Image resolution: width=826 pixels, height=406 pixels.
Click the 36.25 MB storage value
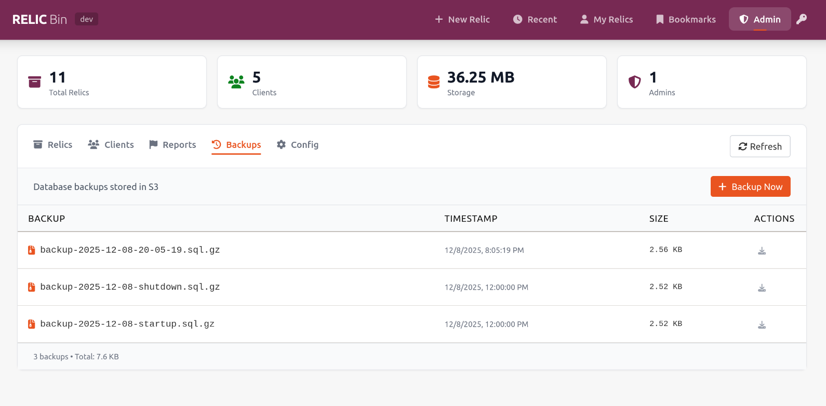pos(481,77)
